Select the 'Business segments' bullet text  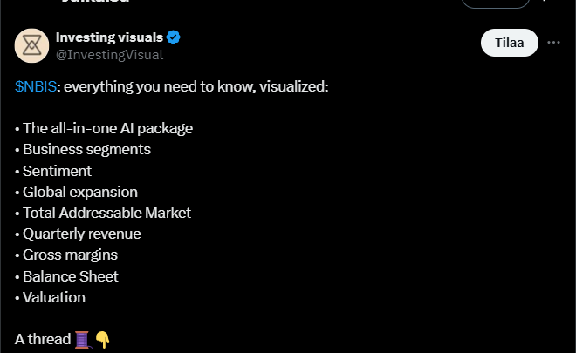86,150
